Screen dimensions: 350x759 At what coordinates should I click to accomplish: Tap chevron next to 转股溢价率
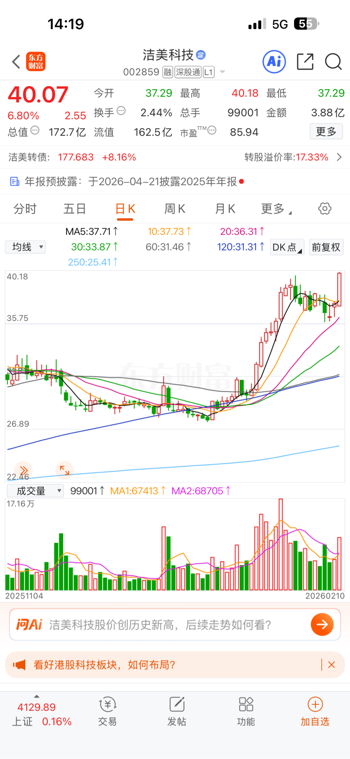pyautogui.click(x=339, y=157)
